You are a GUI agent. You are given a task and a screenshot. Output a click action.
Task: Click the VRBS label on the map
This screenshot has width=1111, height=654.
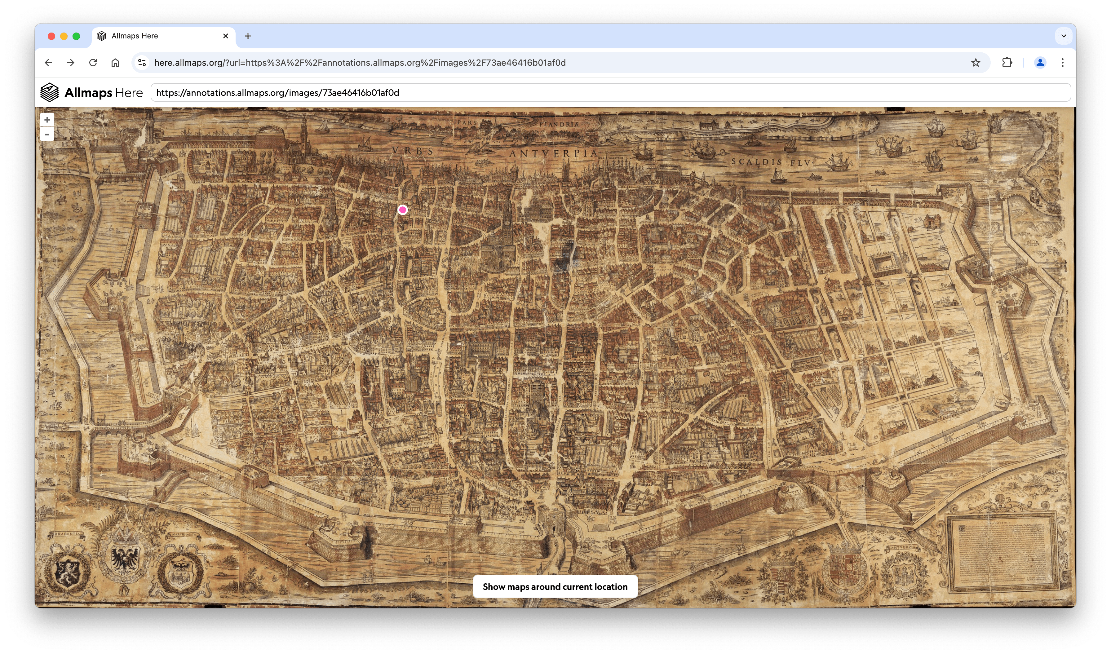(413, 151)
